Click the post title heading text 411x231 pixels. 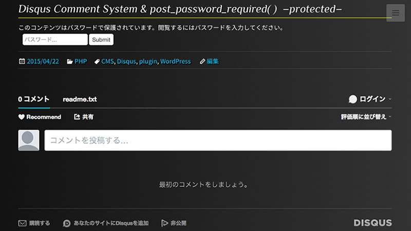click(180, 9)
